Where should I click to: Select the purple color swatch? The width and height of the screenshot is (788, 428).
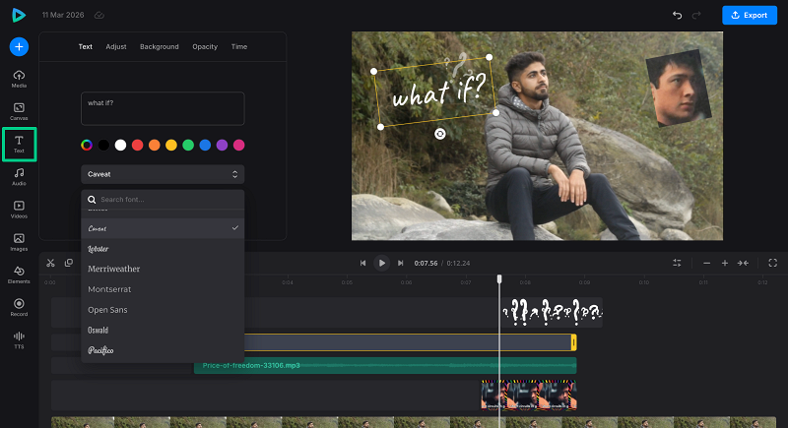tap(223, 145)
